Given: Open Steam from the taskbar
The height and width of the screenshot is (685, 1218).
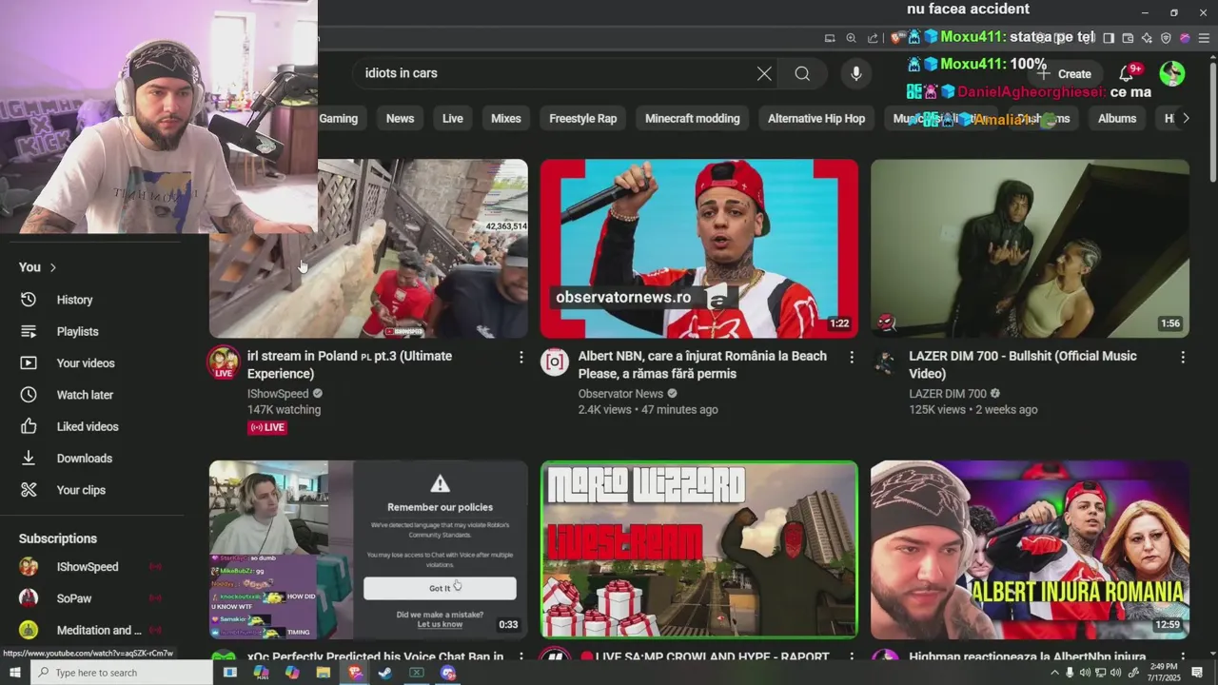Looking at the screenshot, I should click(385, 673).
